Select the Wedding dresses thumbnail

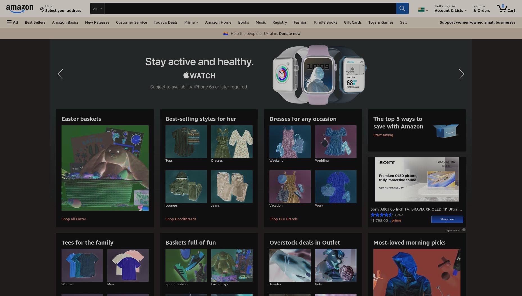[x=336, y=142]
